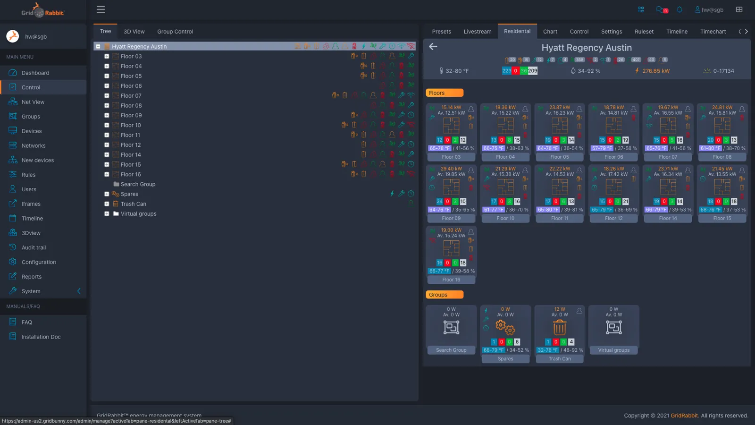Switch to the Group Control tab
Image resolution: width=755 pixels, height=425 pixels.
tap(175, 32)
